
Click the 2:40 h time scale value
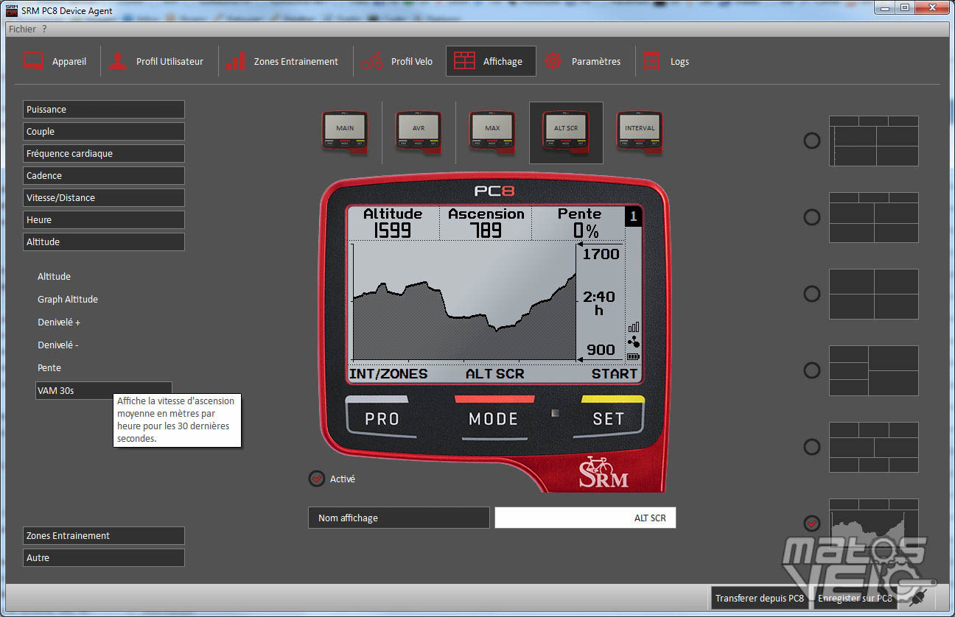point(599,303)
